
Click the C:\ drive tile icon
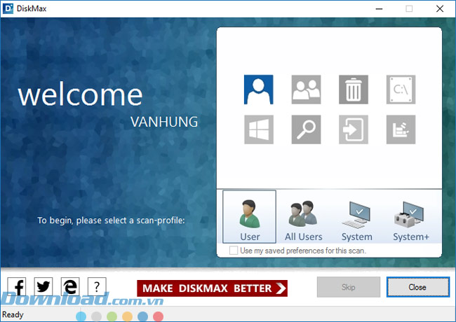click(401, 90)
